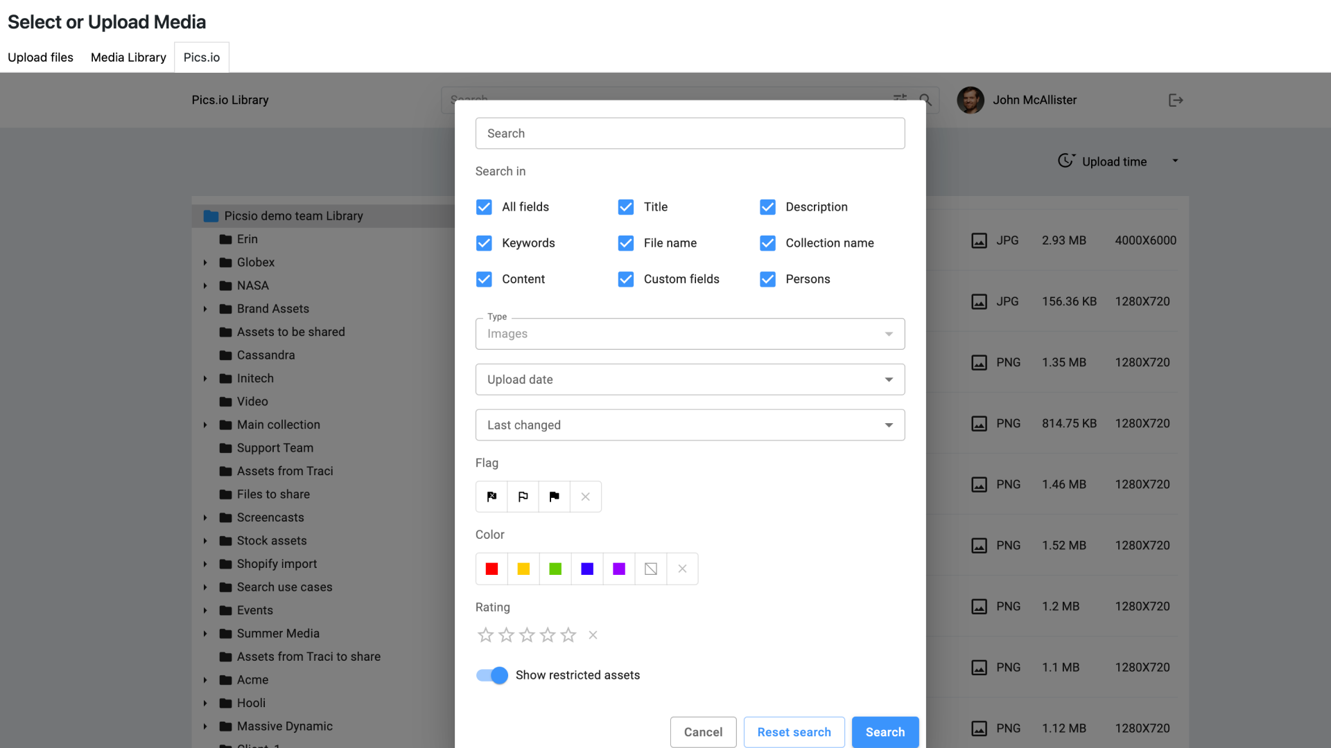The image size is (1331, 748).
Task: Click the logout icon next to John McAllister
Action: click(x=1176, y=100)
